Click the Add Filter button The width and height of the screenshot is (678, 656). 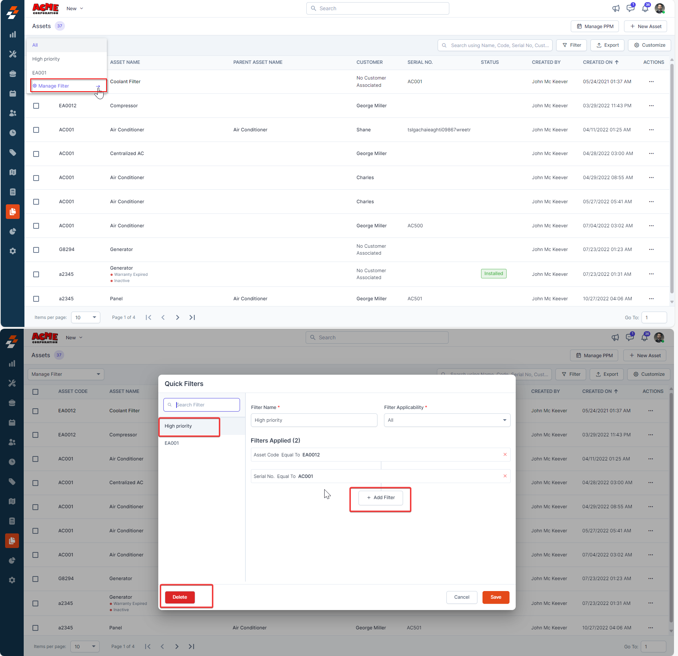pyautogui.click(x=381, y=498)
